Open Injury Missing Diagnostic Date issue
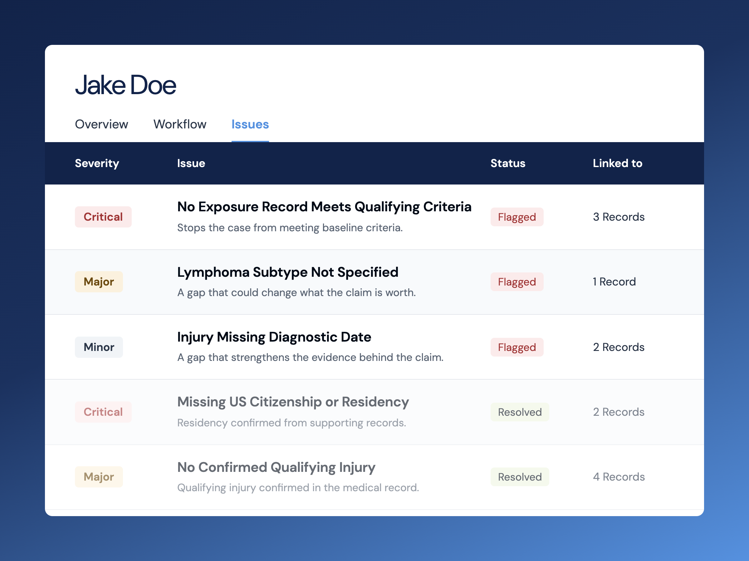 274,337
